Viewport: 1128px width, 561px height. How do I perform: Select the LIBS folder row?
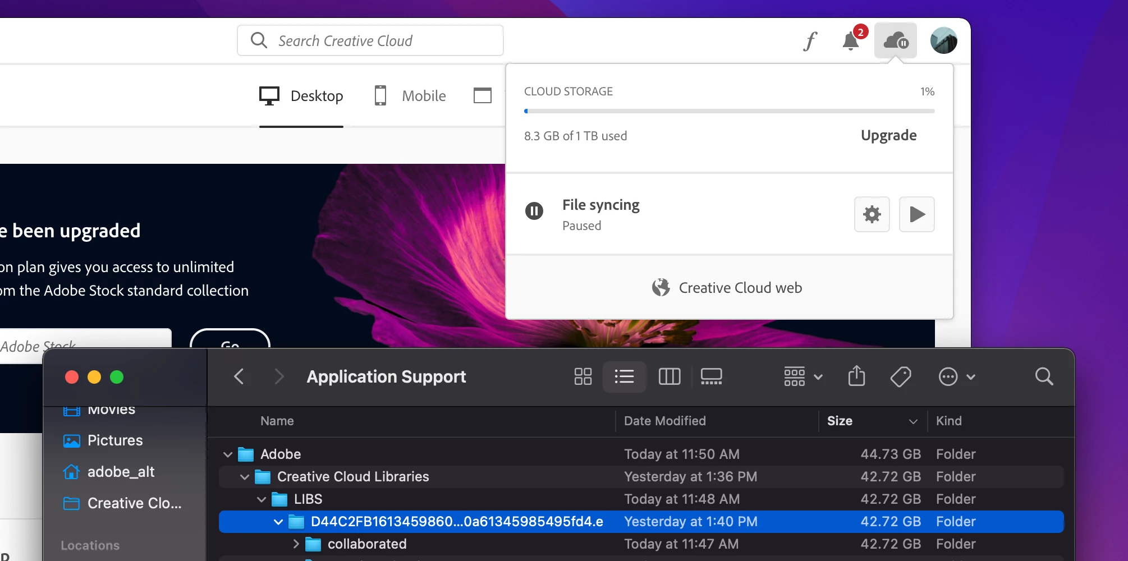[641, 499]
